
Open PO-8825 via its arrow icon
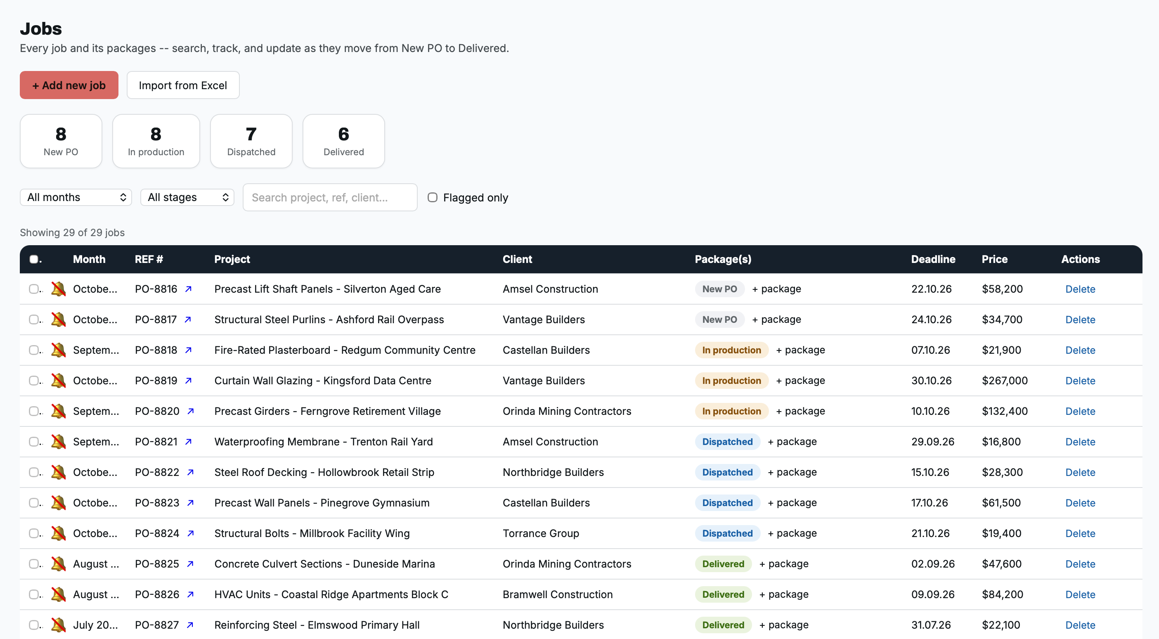pos(190,564)
